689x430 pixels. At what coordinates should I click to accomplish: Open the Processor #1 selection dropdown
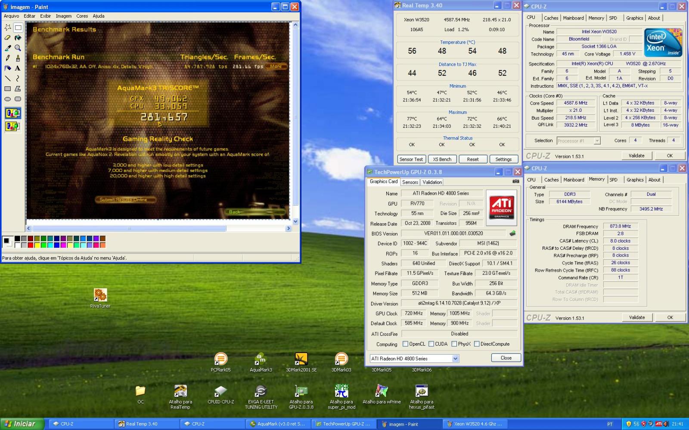pos(578,141)
